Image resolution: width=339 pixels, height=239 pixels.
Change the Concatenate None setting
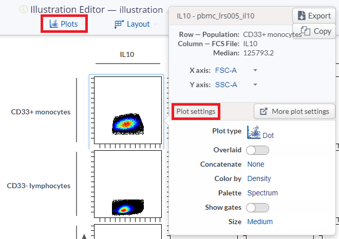point(256,165)
